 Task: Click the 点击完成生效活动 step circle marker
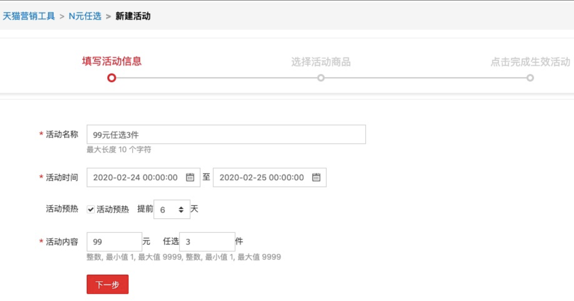pos(530,78)
